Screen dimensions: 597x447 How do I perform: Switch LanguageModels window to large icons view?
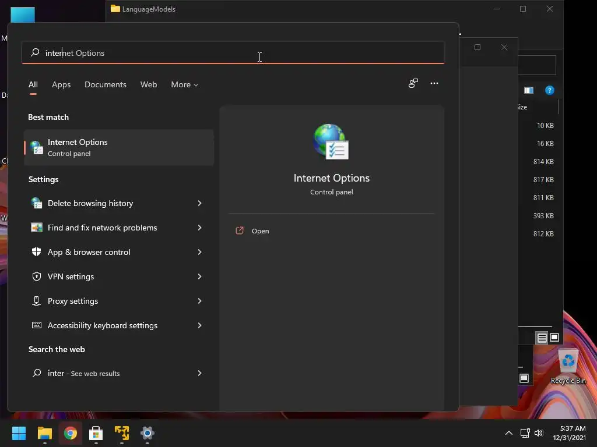pyautogui.click(x=554, y=338)
